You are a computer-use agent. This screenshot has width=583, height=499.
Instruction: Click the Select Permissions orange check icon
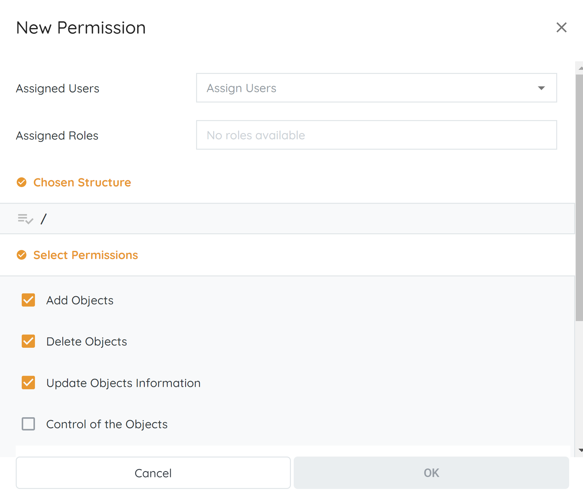pos(22,255)
